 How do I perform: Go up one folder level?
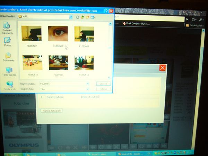pos(83,17)
